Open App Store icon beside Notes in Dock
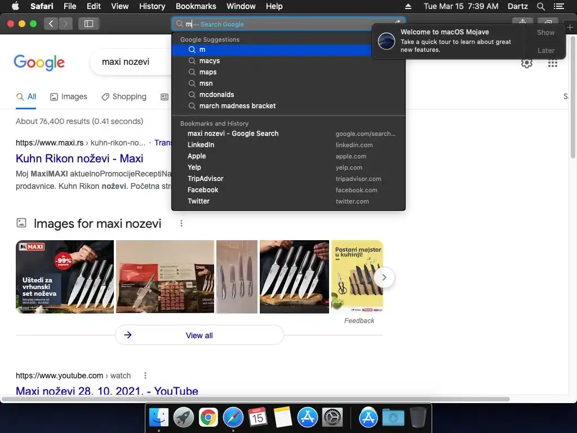The height and width of the screenshot is (433, 577). (307, 418)
